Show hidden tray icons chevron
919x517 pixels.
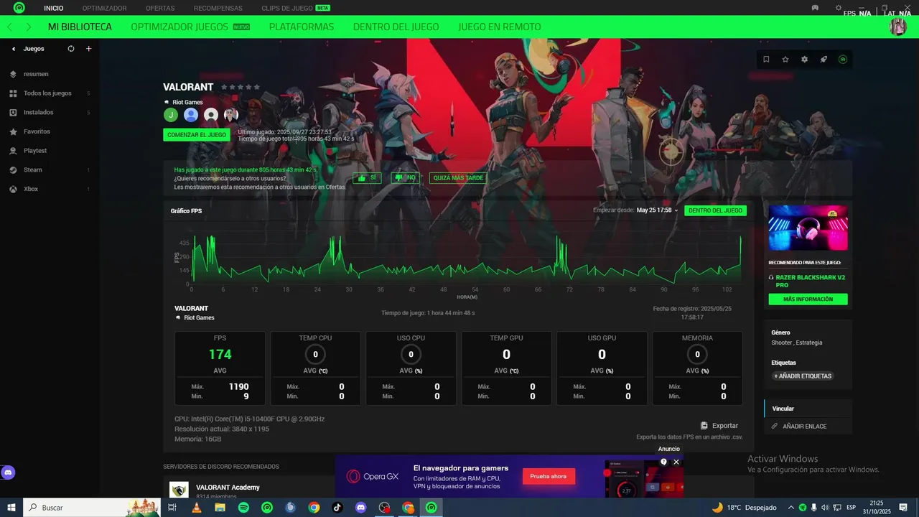[x=791, y=508]
